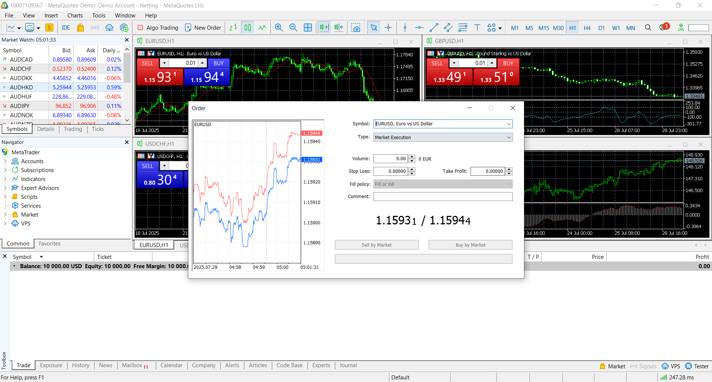Open the MetaEditor IDE
Screen dimensions: 712x382
tap(66, 28)
